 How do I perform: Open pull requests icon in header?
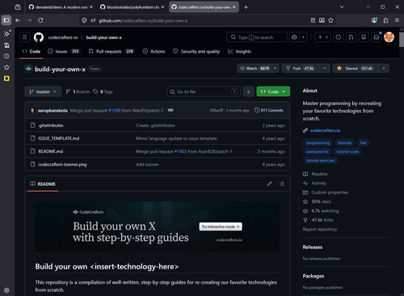(x=351, y=37)
